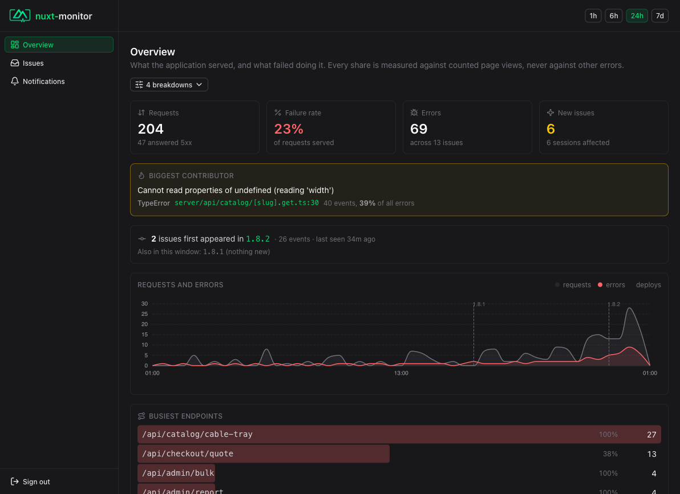Open release 1.8.2 link

(x=258, y=239)
